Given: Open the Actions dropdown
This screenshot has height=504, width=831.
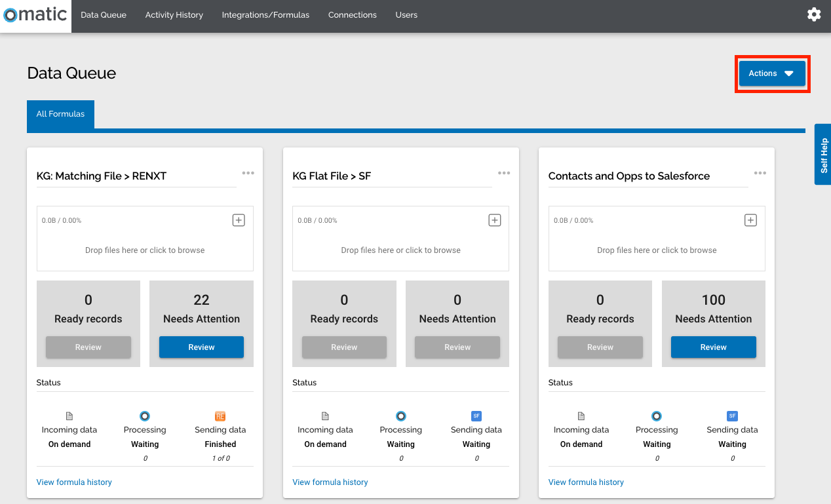Looking at the screenshot, I should click(x=772, y=73).
